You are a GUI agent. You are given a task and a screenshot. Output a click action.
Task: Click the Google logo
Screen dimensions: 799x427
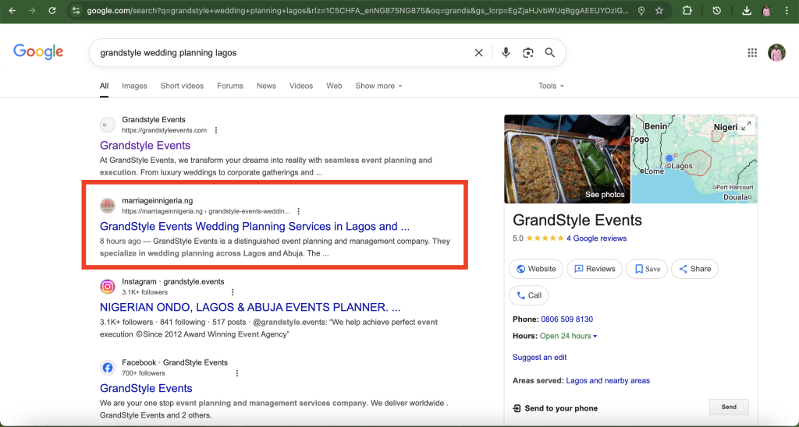(38, 52)
